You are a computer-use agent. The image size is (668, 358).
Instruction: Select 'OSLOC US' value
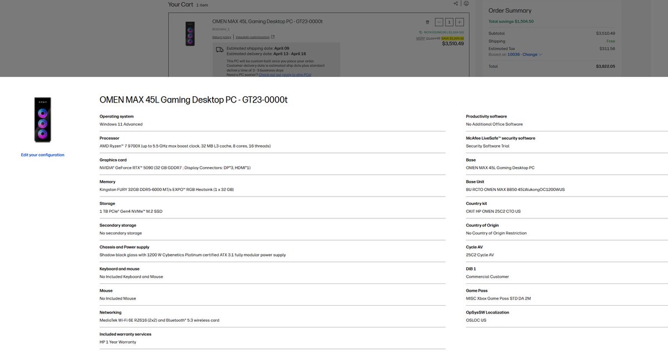point(476,320)
